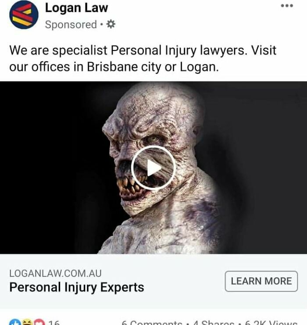
Task: Click the 6.2K Views count
Action: pyautogui.click(x=271, y=323)
